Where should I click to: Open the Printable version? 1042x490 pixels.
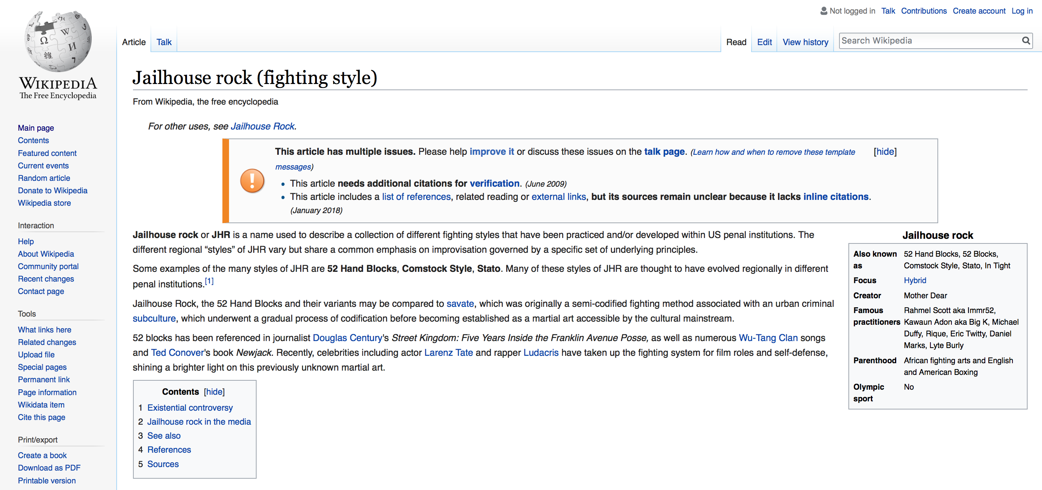click(47, 481)
